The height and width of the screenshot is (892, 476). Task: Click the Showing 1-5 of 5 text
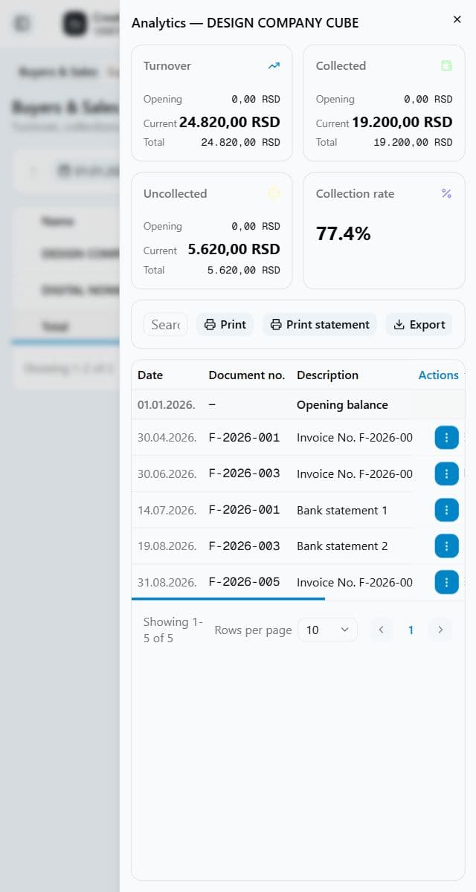[173, 630]
